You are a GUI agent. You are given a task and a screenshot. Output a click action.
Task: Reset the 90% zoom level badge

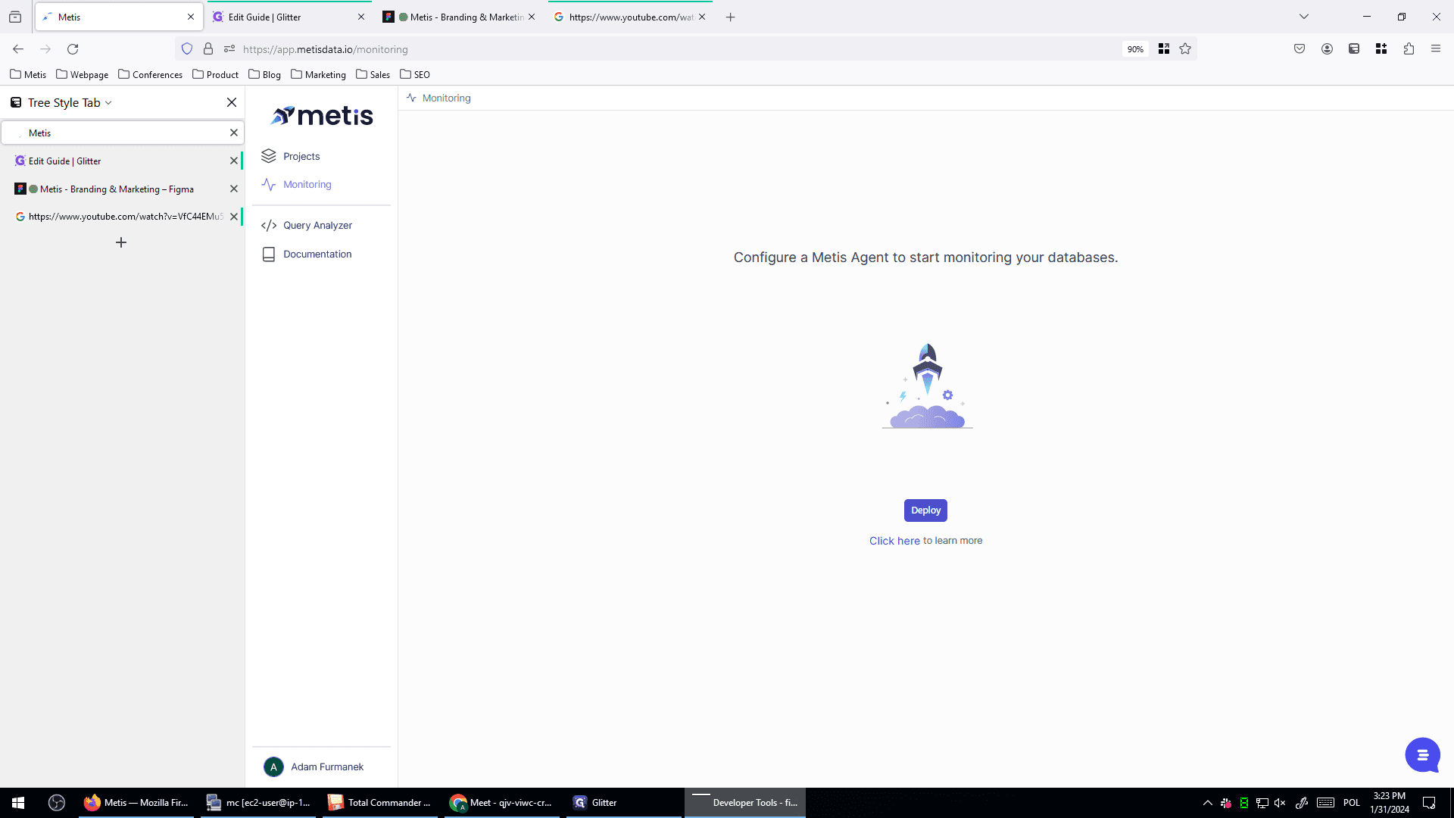1135,49
